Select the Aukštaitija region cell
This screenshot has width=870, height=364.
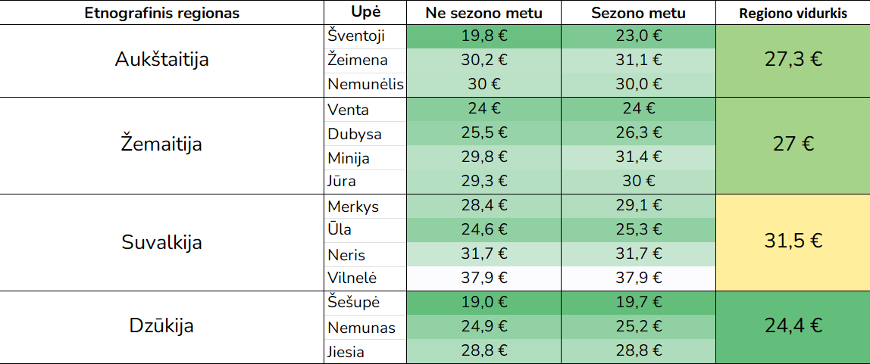pyautogui.click(x=162, y=60)
